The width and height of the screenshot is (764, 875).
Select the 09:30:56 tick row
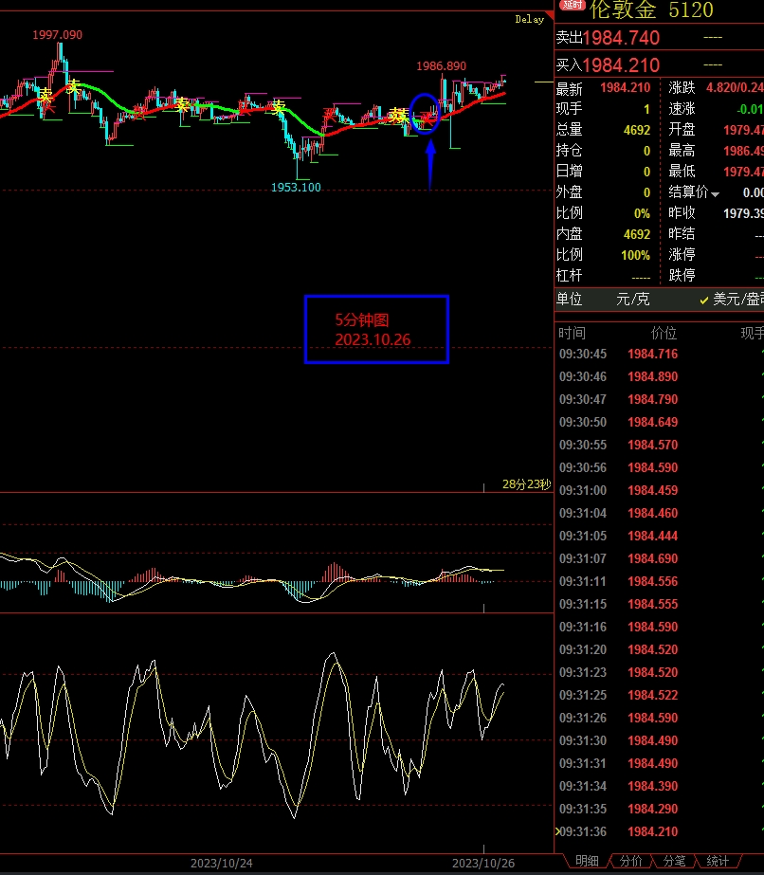tap(660, 467)
